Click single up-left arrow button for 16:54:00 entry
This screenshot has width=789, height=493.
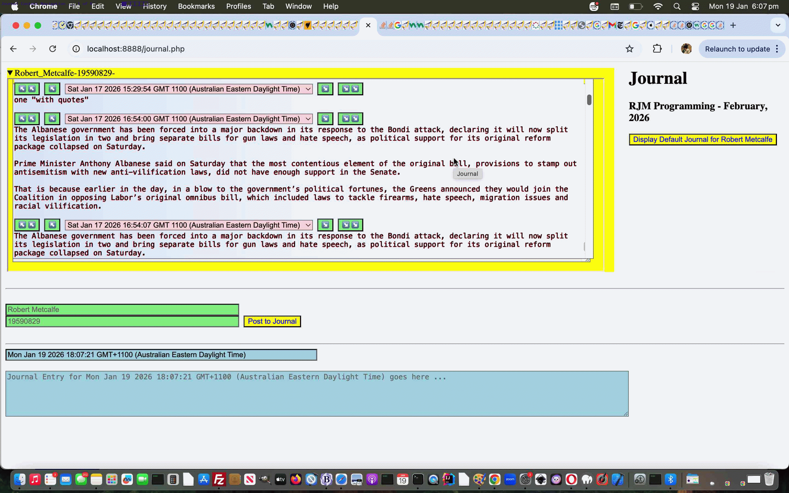point(52,119)
